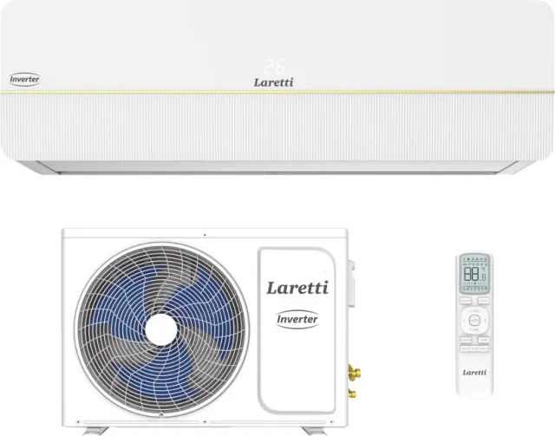Click the 26 temperature display on indoor unit

tap(274, 66)
